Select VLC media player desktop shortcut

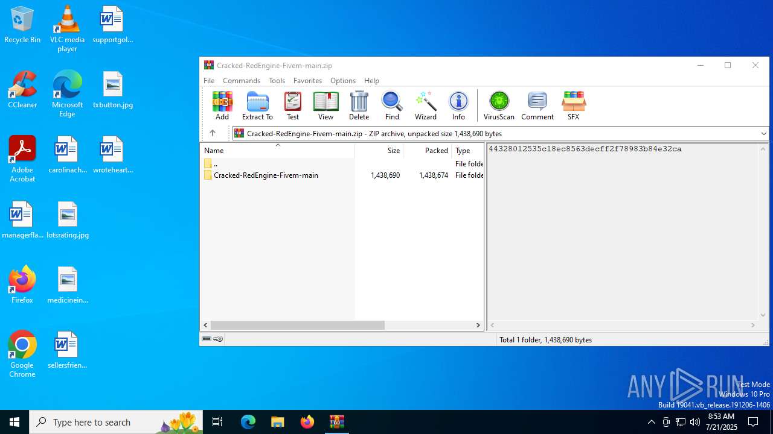pos(67,29)
